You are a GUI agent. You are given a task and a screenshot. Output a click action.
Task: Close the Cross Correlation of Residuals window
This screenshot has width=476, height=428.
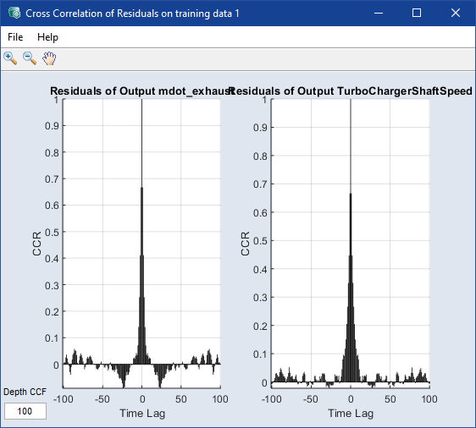click(x=456, y=13)
